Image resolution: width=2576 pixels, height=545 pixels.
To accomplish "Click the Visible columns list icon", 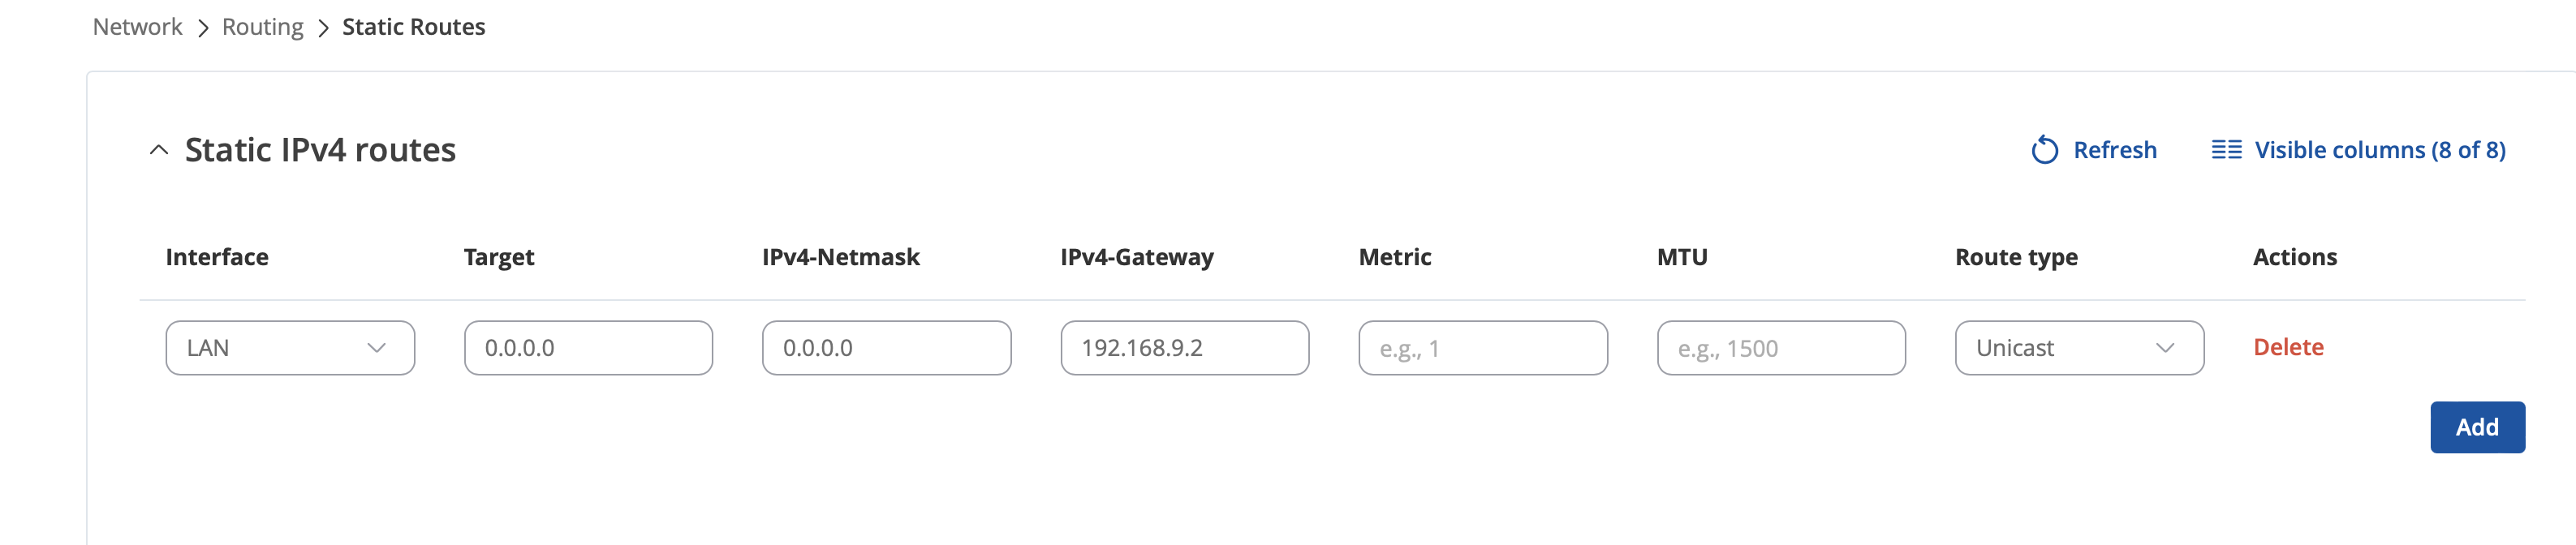I will [2226, 150].
